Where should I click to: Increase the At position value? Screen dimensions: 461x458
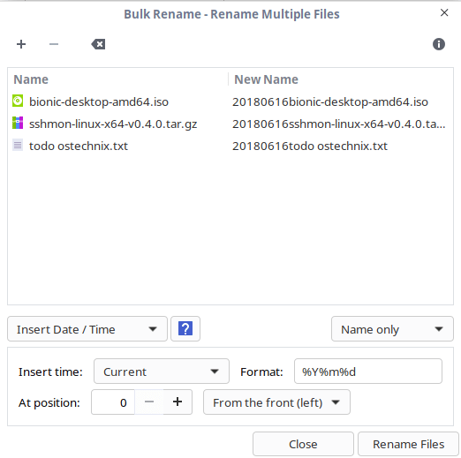click(x=178, y=402)
